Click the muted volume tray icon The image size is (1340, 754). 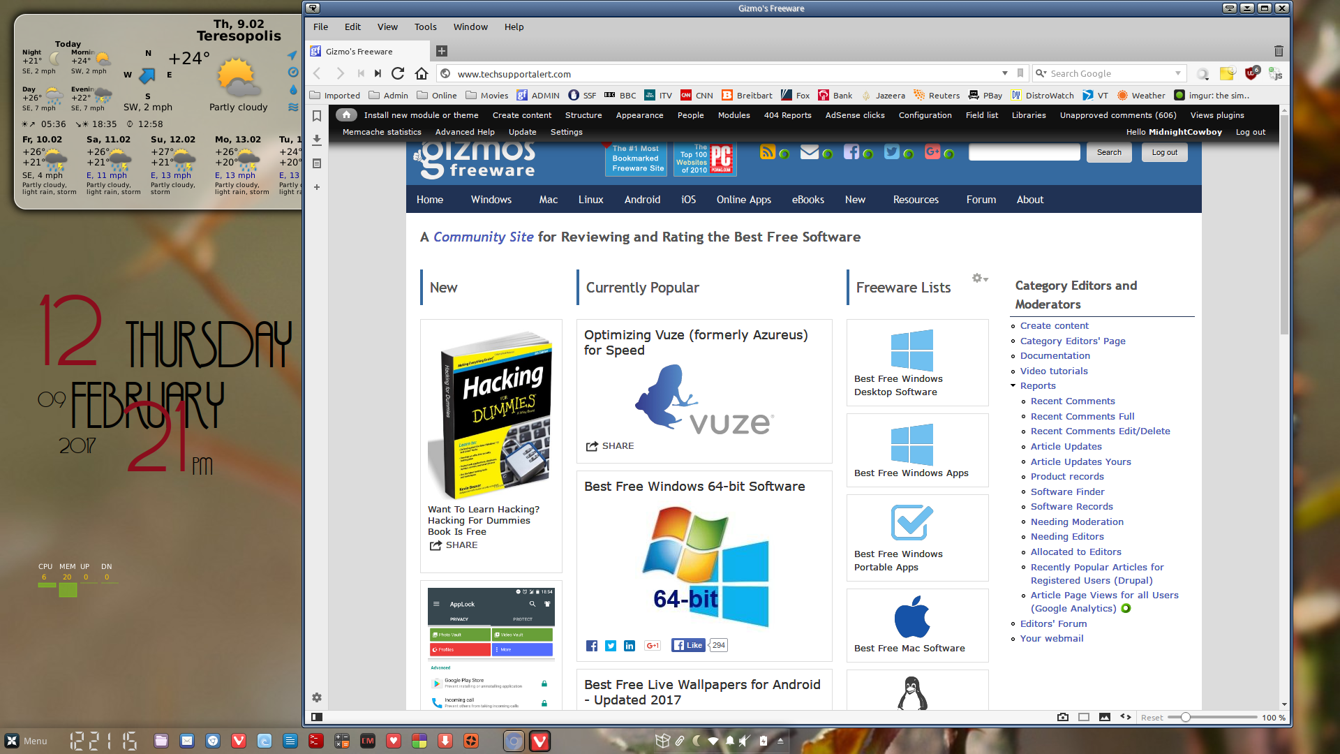pyautogui.click(x=745, y=741)
